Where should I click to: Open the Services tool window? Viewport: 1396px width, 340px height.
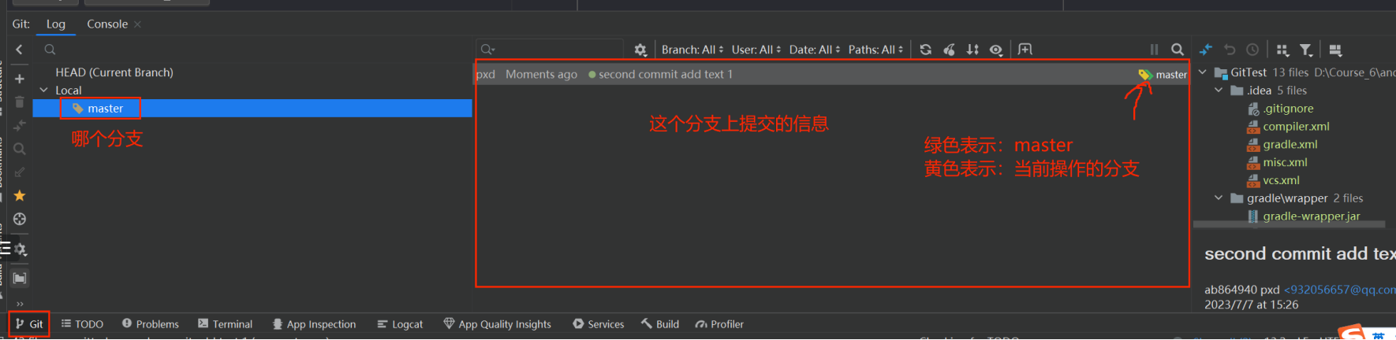pos(598,324)
